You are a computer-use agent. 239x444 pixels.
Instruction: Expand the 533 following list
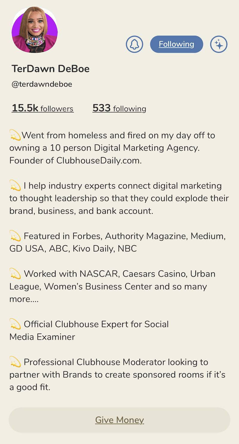[119, 108]
